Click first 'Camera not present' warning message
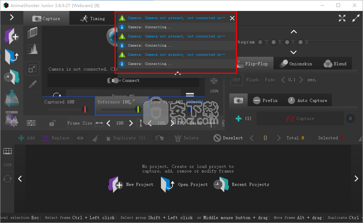This screenshot has height=223, width=363. coord(177,18)
